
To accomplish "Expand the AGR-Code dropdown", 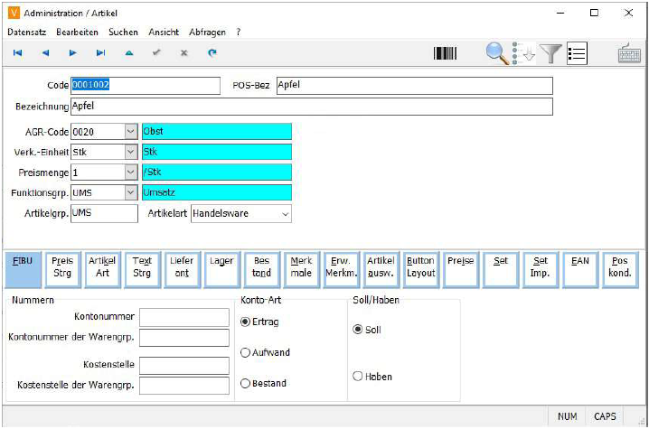I will click(130, 132).
